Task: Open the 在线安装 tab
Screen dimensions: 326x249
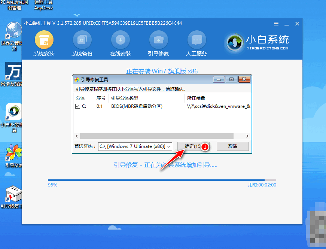Action: pyautogui.click(x=121, y=43)
